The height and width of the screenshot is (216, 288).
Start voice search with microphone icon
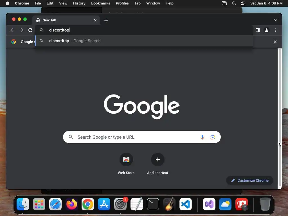202,137
